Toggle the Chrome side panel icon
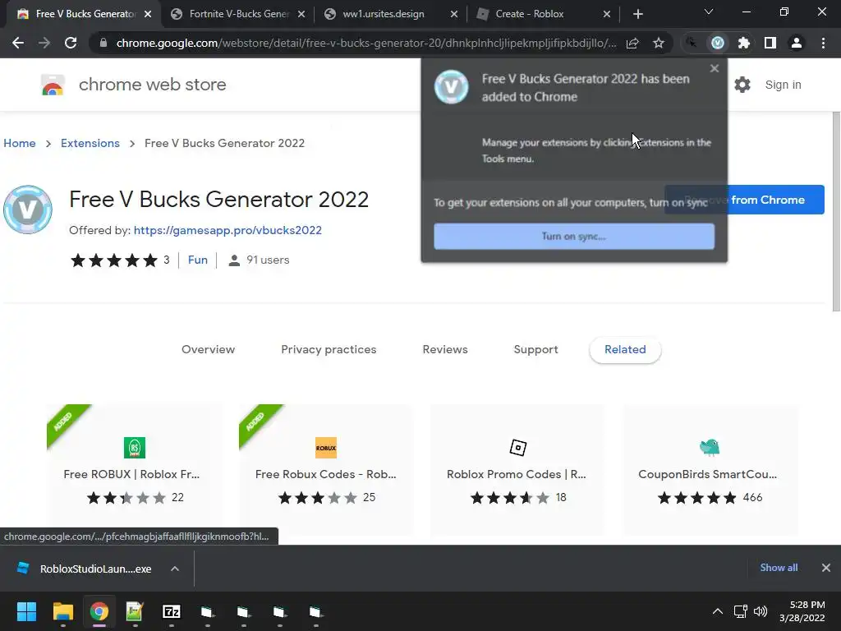This screenshot has width=841, height=631. (770, 43)
